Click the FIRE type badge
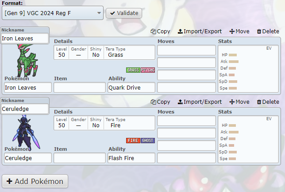This screenshot has width=285, height=192. click(133, 141)
